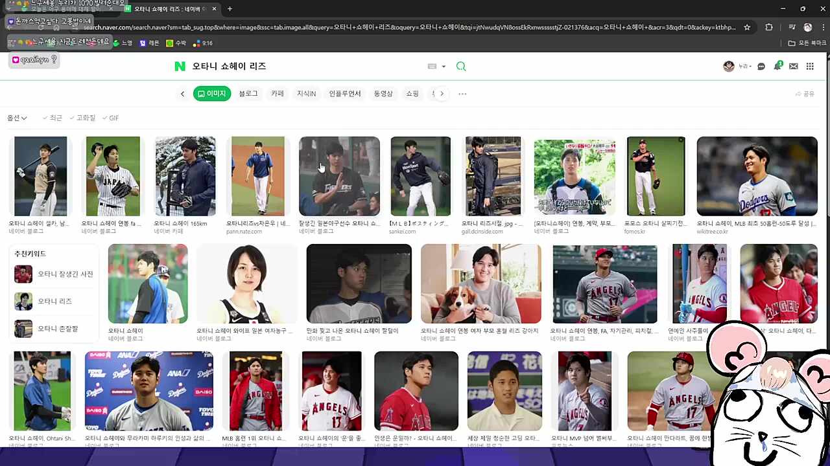Bookmark this page with star icon
This screenshot has height=466, width=830.
[x=747, y=27]
